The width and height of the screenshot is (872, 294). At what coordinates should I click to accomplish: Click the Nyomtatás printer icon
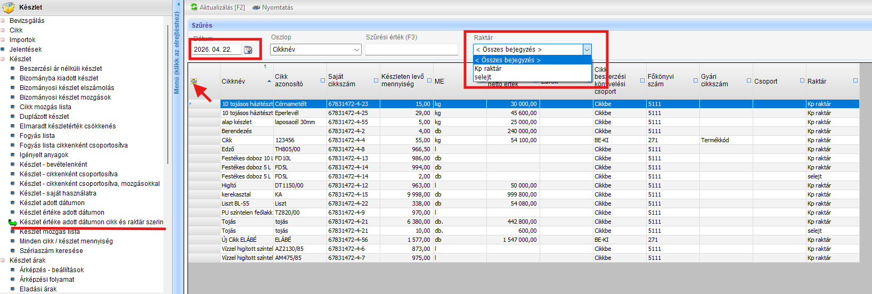pyautogui.click(x=256, y=7)
